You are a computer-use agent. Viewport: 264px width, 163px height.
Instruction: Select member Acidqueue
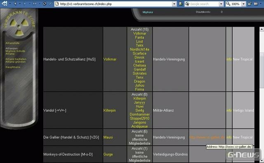139,126
